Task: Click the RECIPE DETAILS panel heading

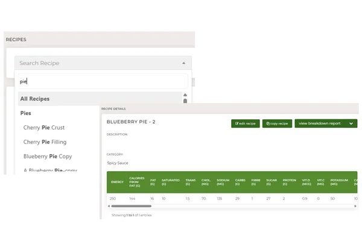Action: coord(113,108)
